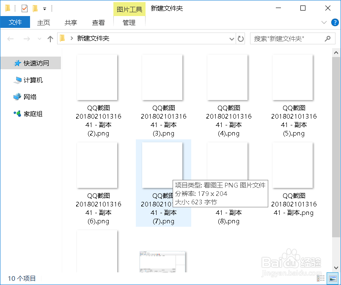The height and width of the screenshot is (285, 341).
Task: Open the 文件 menu tab
Action: point(15,22)
